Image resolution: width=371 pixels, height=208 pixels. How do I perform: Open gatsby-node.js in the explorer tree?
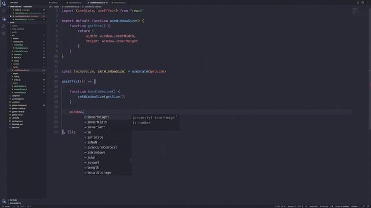tap(27, 112)
